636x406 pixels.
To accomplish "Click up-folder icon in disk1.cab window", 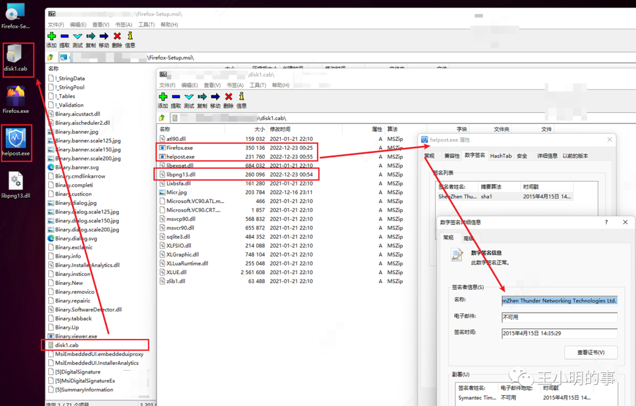I will 162,118.
